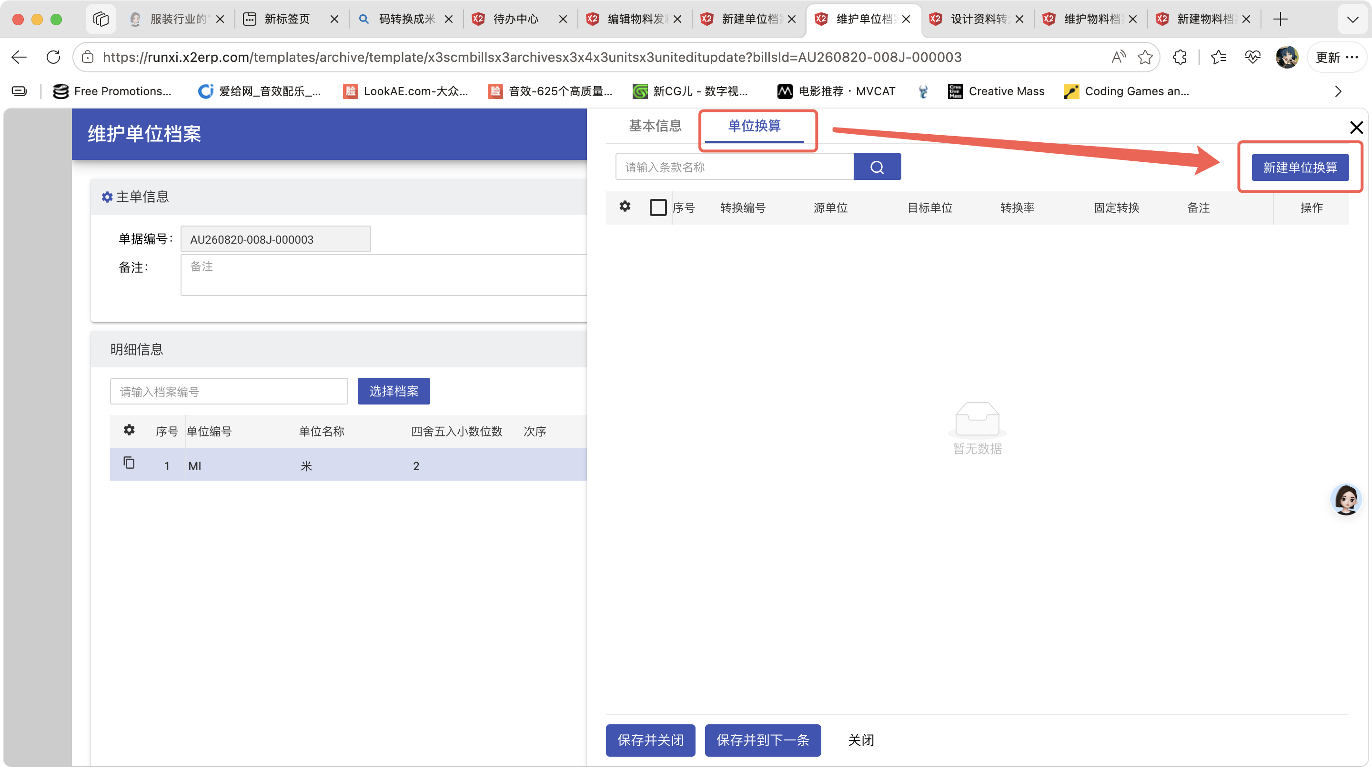Open a new browser tab with plus
The width and height of the screenshot is (1372, 770).
(x=1280, y=19)
